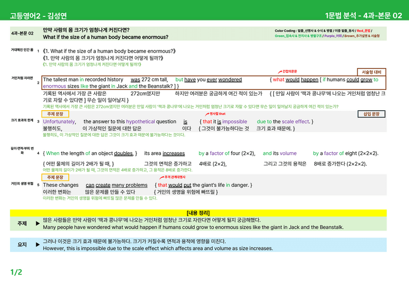Click the red arrow beside 명사절 that

pyautogui.click(x=207, y=114)
